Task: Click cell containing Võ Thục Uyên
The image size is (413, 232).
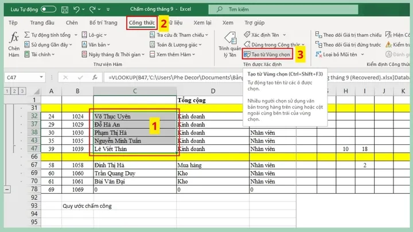Action: (135, 116)
